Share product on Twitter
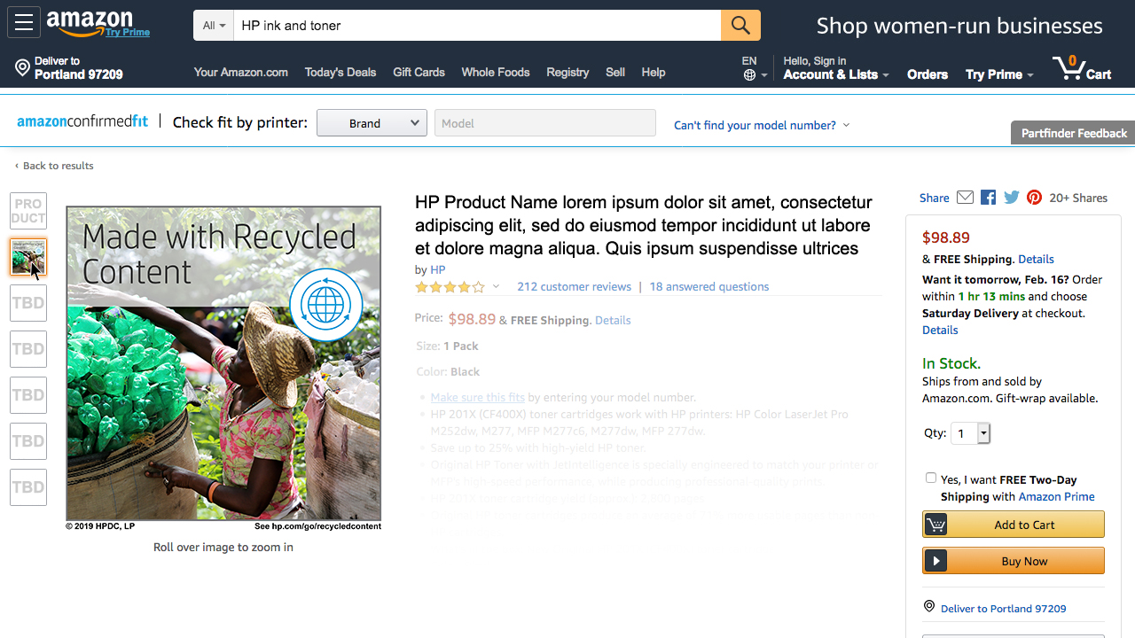This screenshot has height=638, width=1135. tap(1011, 198)
